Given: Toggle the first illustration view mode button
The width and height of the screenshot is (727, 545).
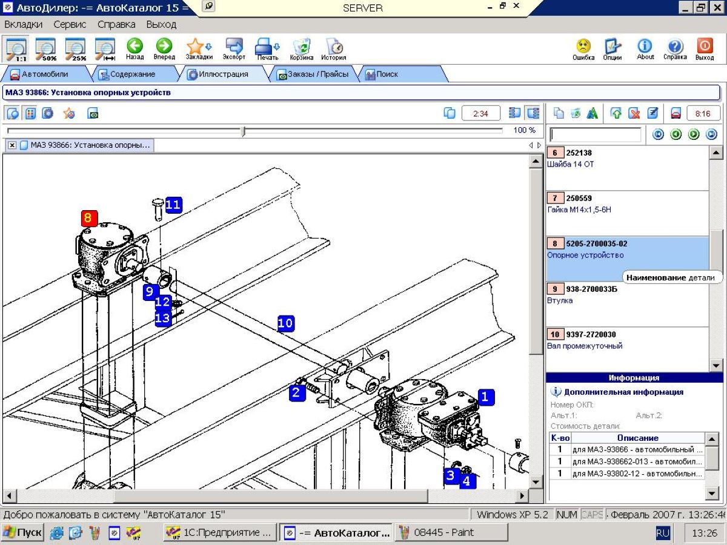Looking at the screenshot, I should [x=13, y=113].
